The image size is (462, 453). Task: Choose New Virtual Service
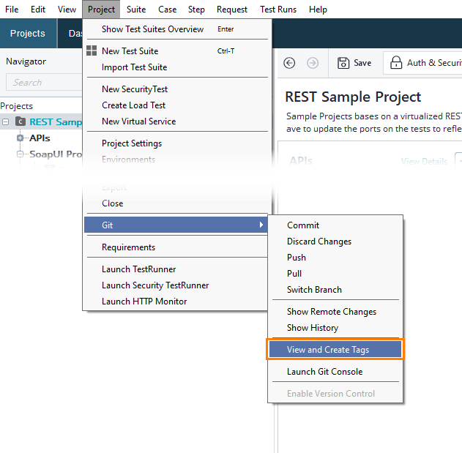177,121
